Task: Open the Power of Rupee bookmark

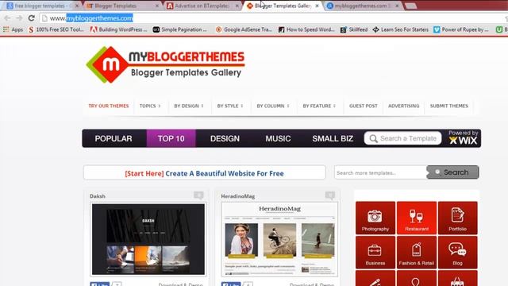Action: 461,29
